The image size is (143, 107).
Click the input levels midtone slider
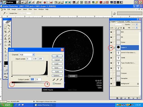click(30, 76)
